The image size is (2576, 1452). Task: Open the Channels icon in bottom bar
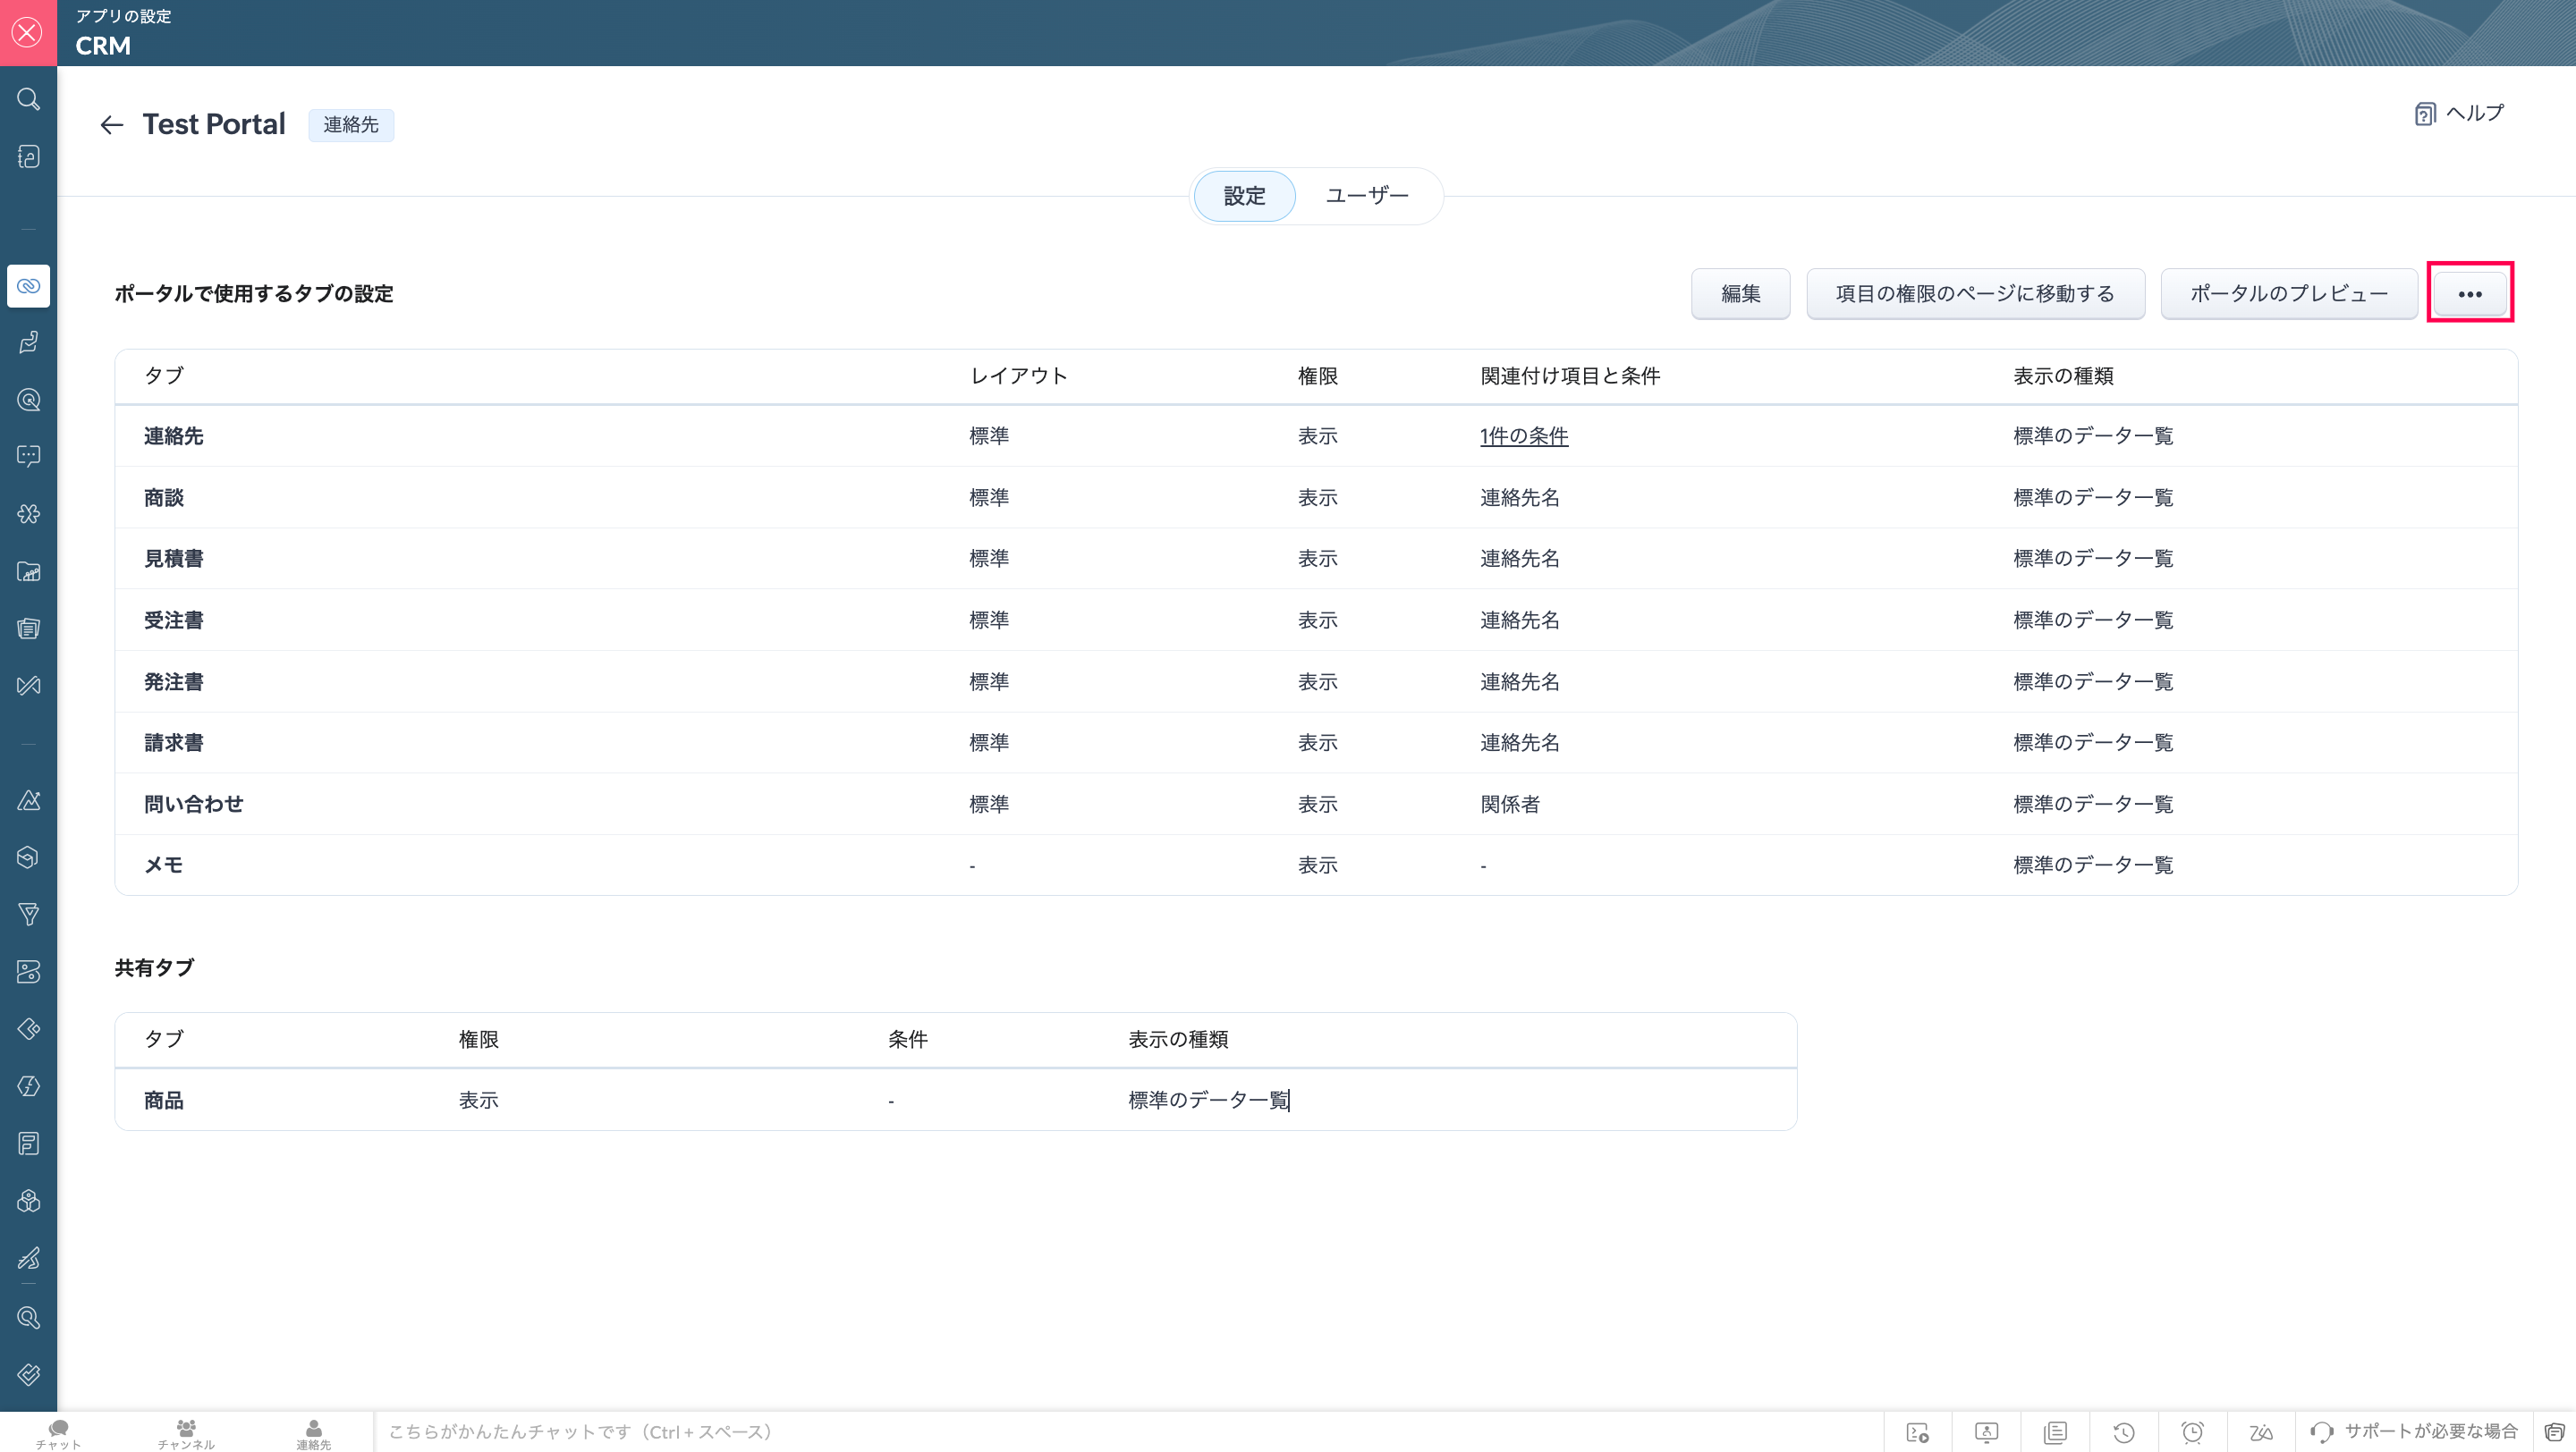click(186, 1432)
